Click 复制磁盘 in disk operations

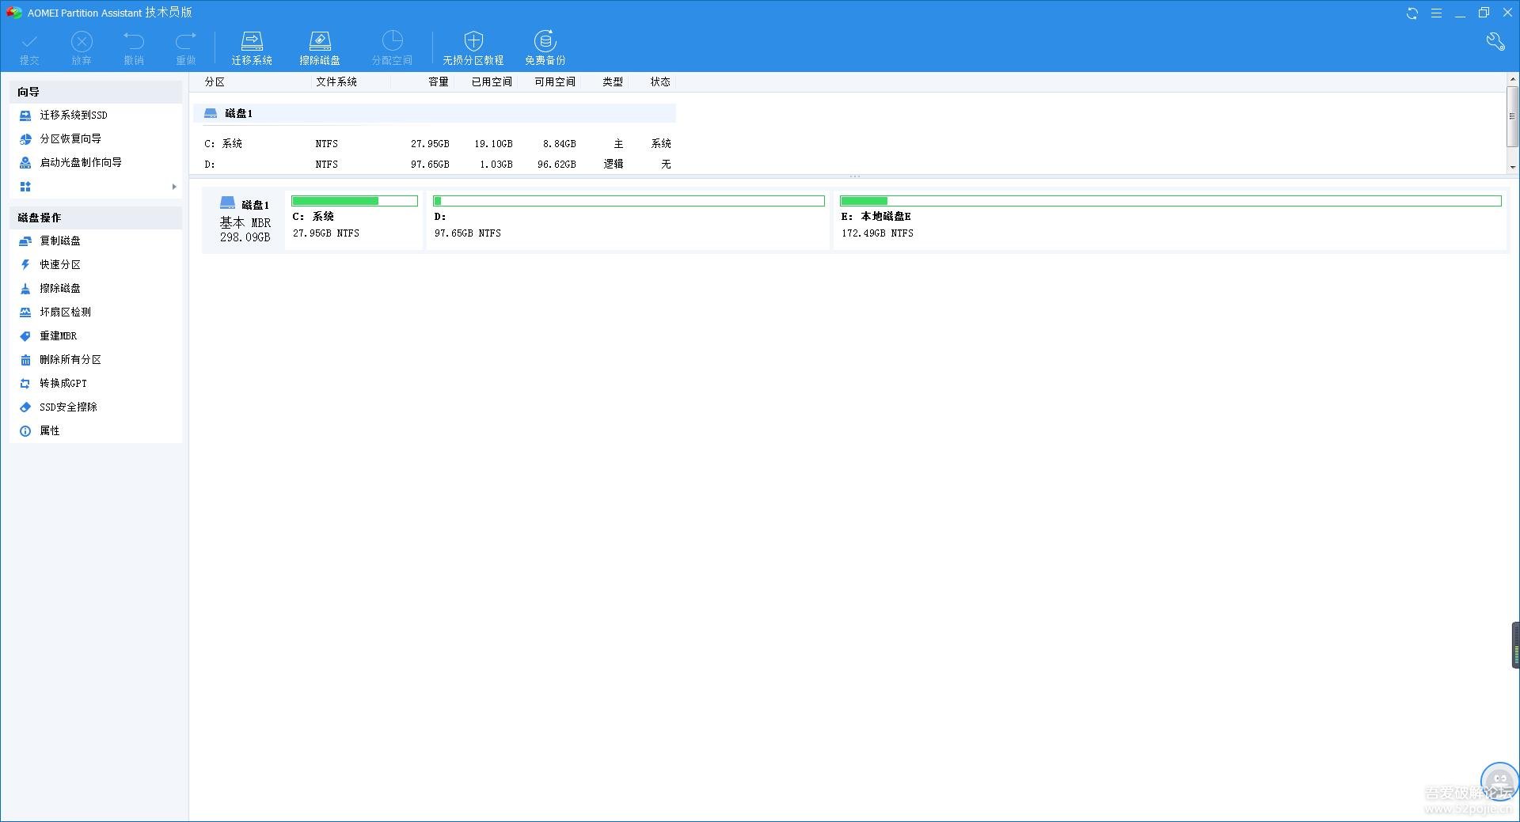click(x=60, y=241)
